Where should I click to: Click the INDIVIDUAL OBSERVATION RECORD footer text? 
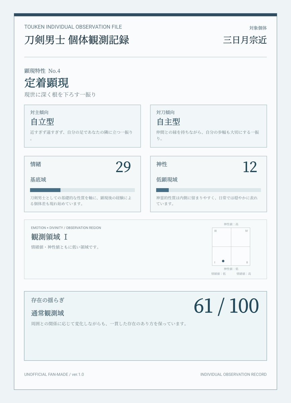[234, 374]
